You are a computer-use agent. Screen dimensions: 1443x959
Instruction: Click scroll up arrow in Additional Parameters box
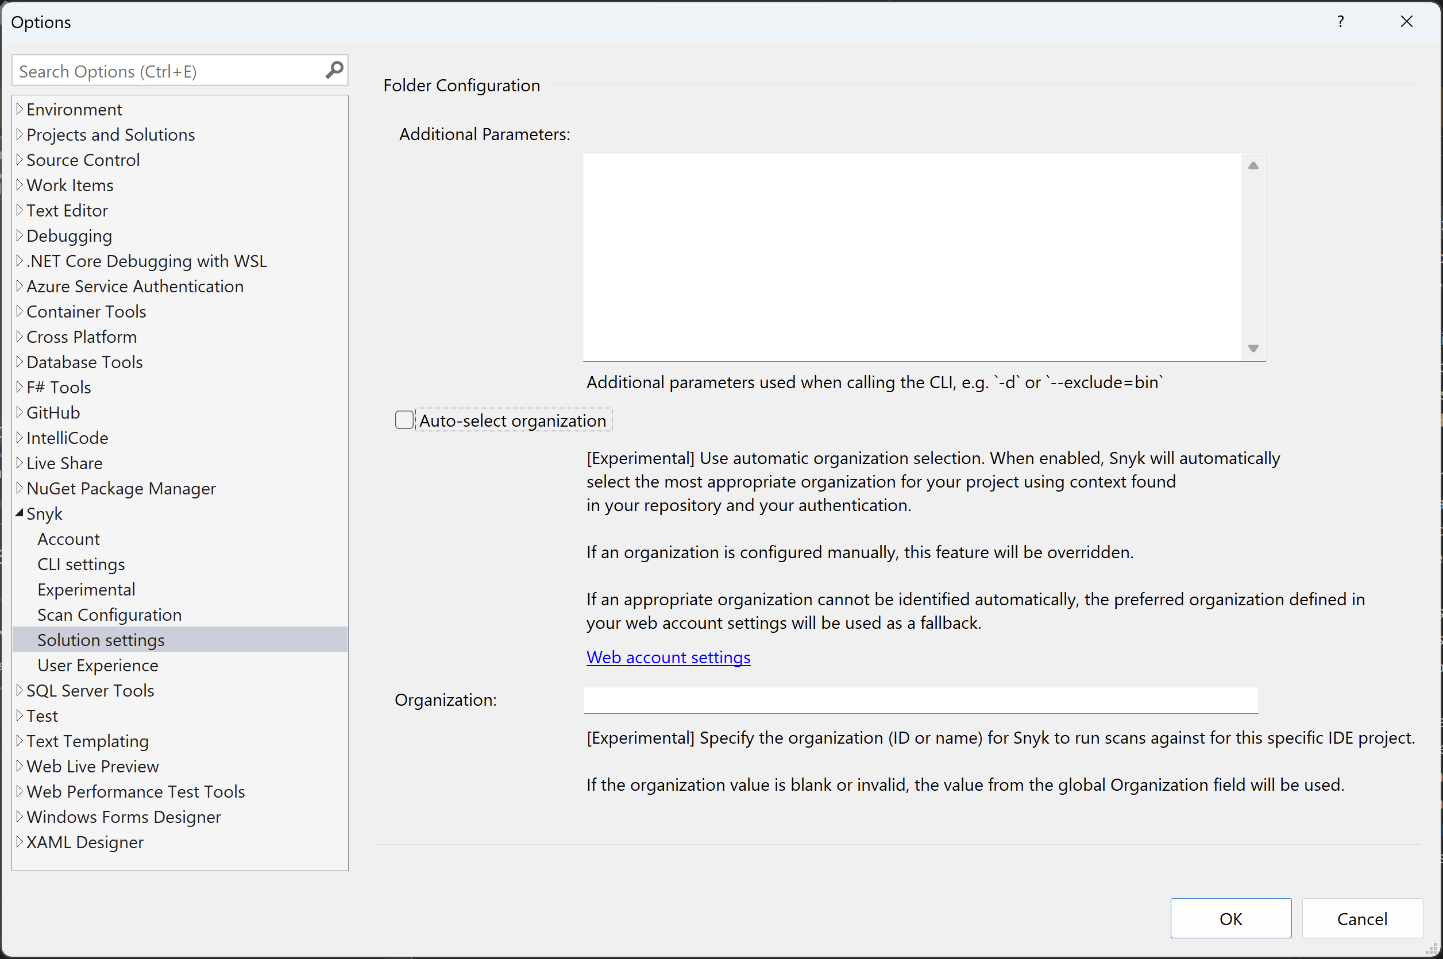[x=1253, y=166]
